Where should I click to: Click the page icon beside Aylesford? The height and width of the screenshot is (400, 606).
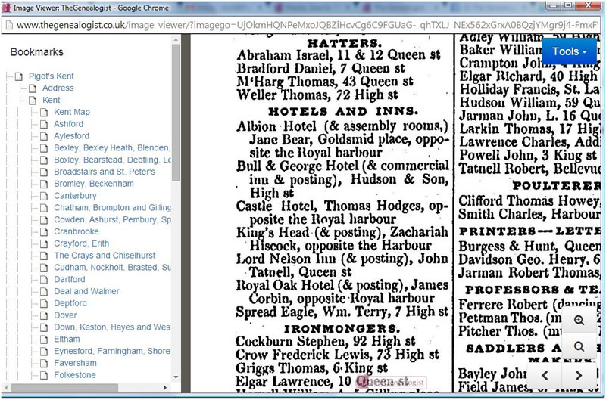point(44,136)
